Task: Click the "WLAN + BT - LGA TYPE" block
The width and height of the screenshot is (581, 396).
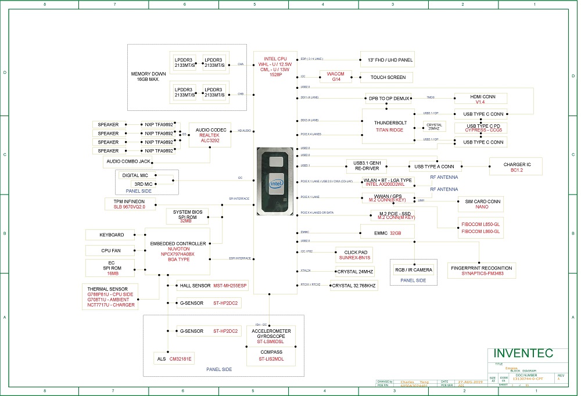Action: 388,182
